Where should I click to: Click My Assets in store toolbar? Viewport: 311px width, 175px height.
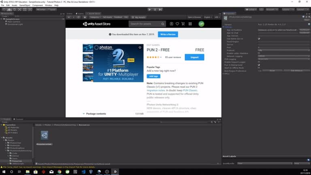click(139, 17)
